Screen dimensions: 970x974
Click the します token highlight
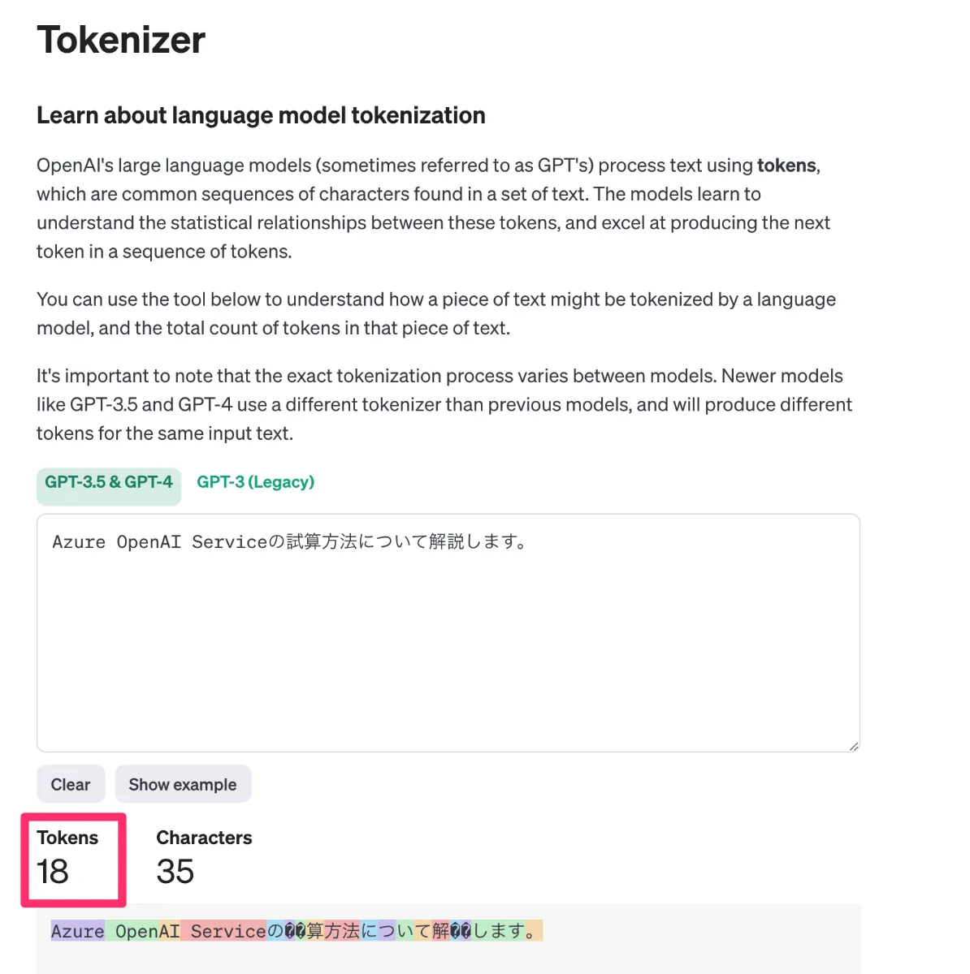499,931
